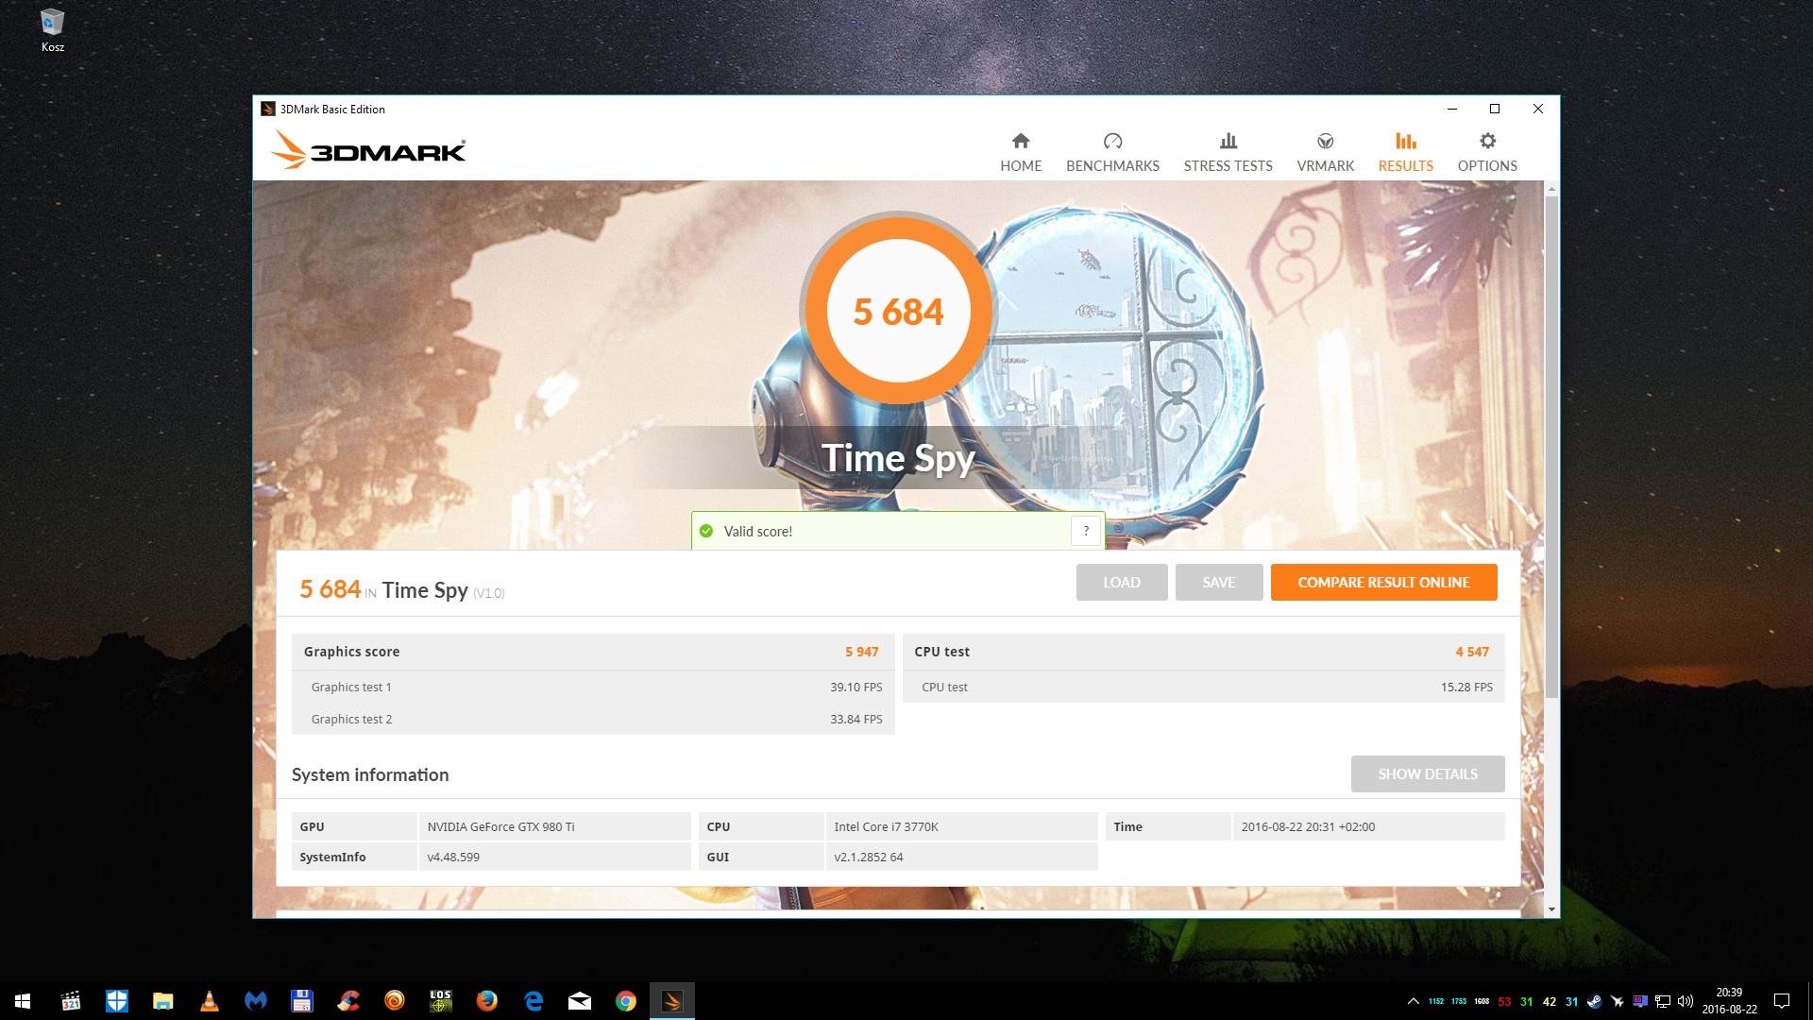Open the LOS app in taskbar
This screenshot has height=1020, width=1813.
(440, 1001)
